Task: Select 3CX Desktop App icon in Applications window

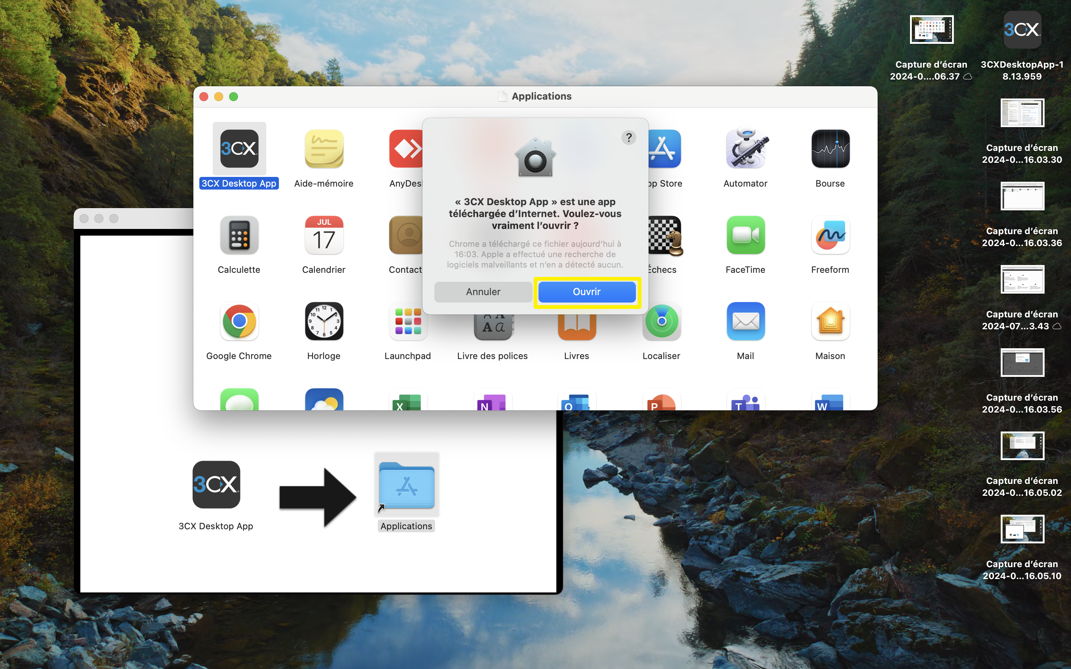Action: click(239, 149)
